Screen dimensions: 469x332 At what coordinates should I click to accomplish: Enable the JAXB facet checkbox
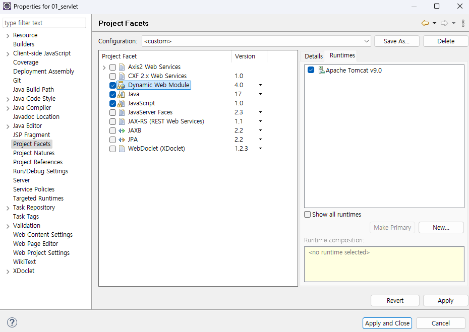click(x=112, y=130)
